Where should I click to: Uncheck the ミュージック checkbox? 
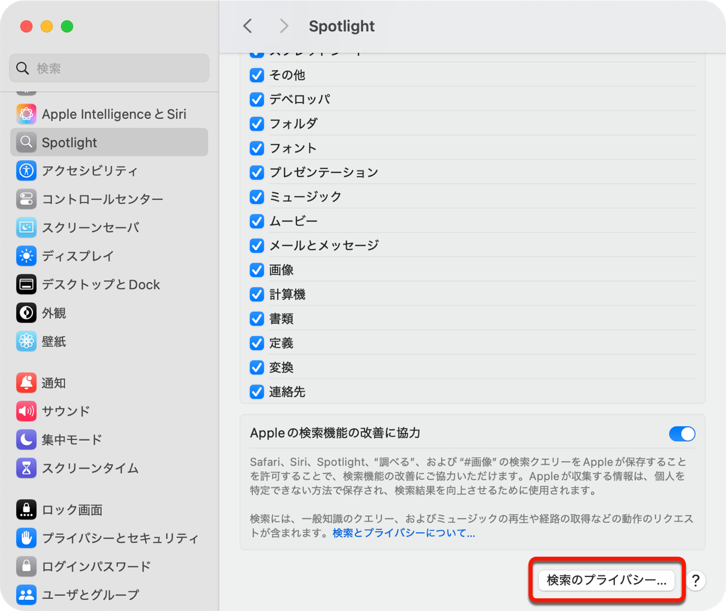pos(257,197)
